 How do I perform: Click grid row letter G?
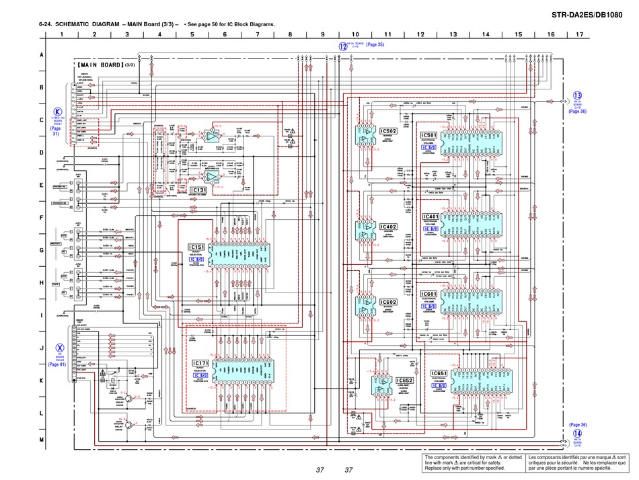pyautogui.click(x=41, y=250)
